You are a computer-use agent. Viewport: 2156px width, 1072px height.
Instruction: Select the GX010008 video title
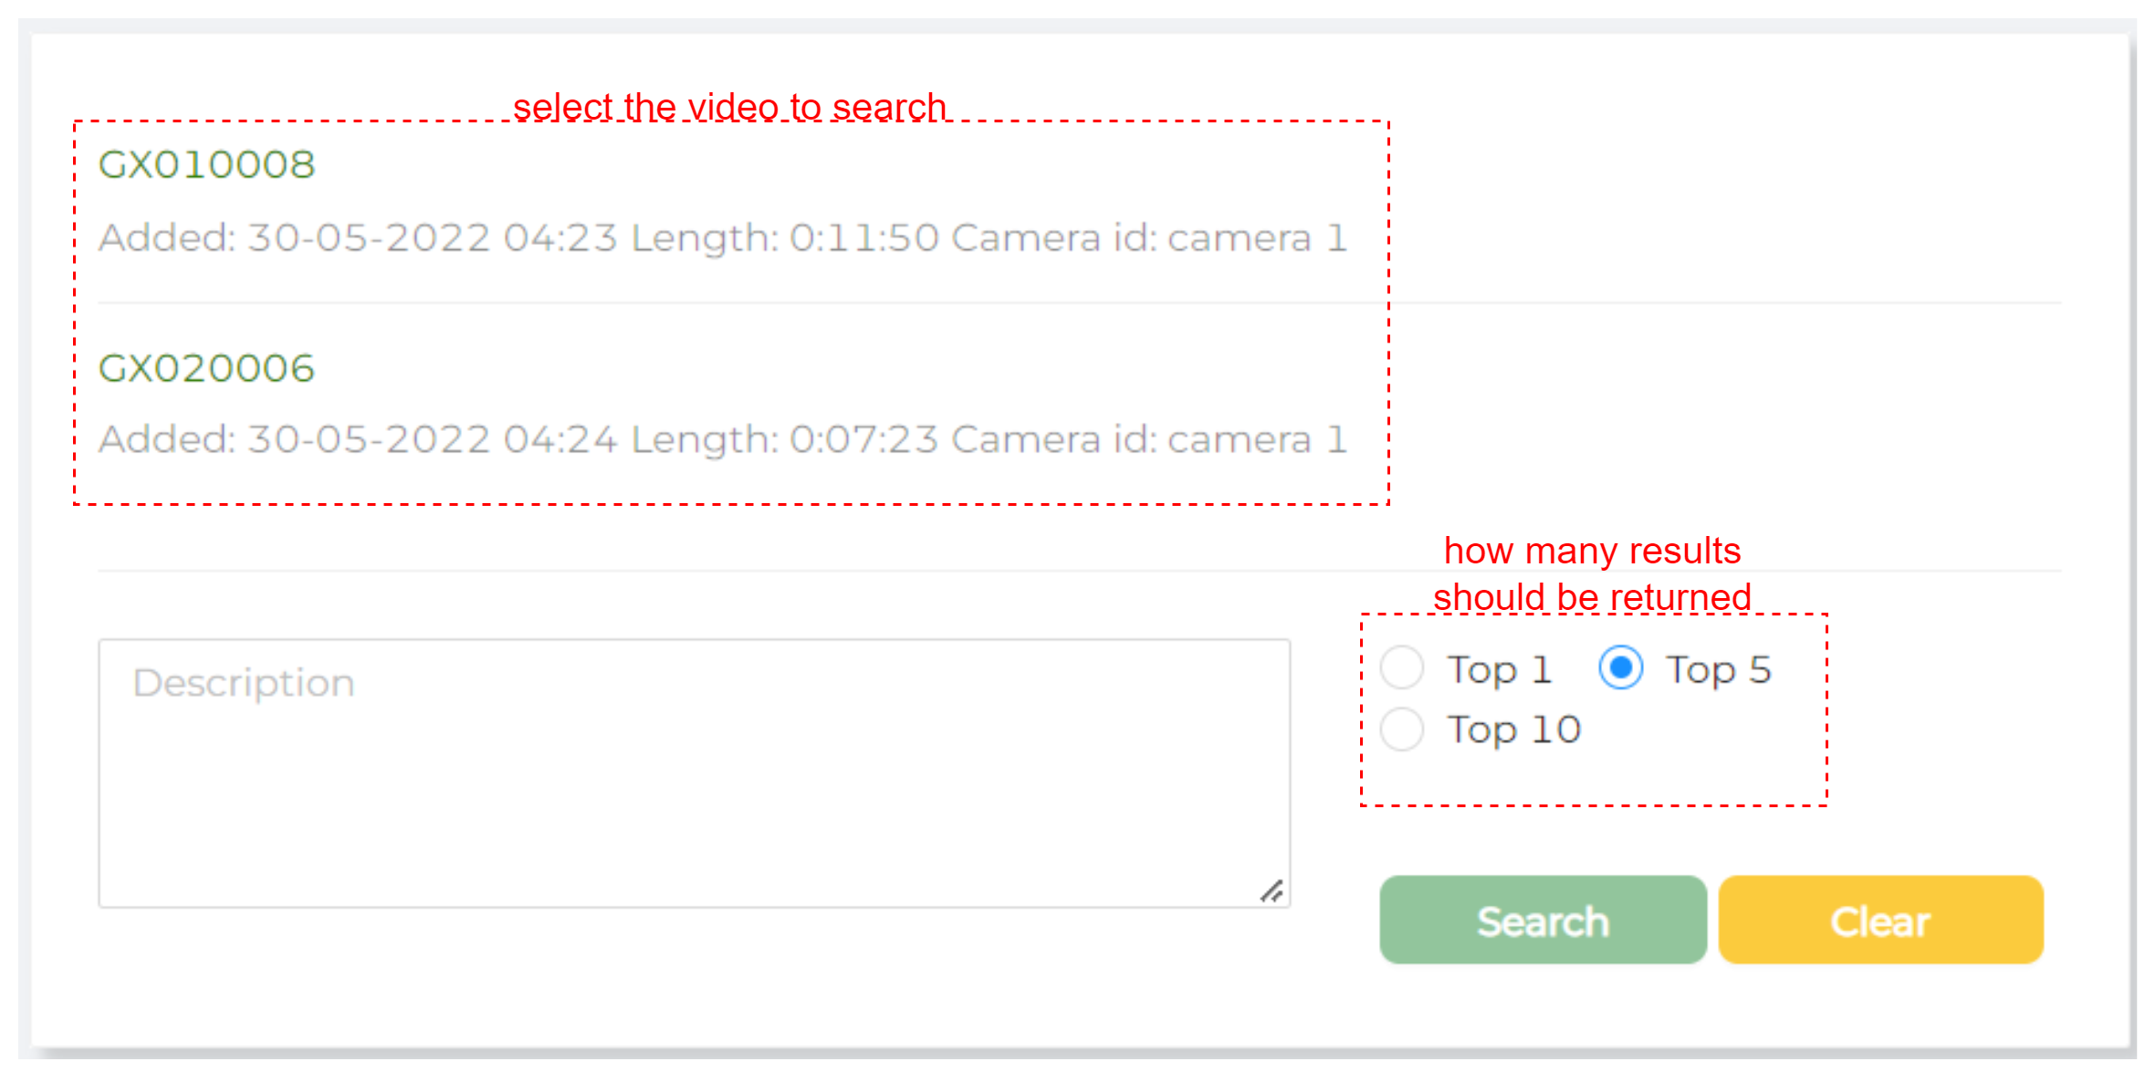click(x=206, y=165)
